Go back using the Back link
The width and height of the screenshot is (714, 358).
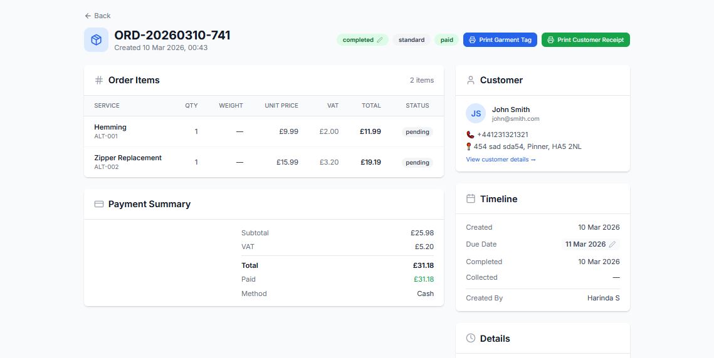(x=97, y=16)
